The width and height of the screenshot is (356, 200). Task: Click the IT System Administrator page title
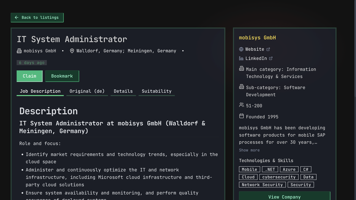72,39
